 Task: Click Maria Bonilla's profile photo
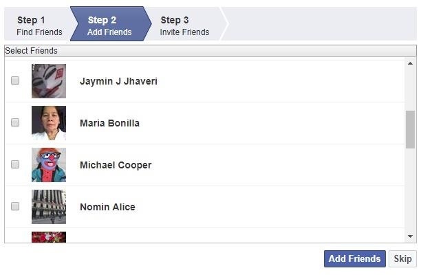coord(49,123)
